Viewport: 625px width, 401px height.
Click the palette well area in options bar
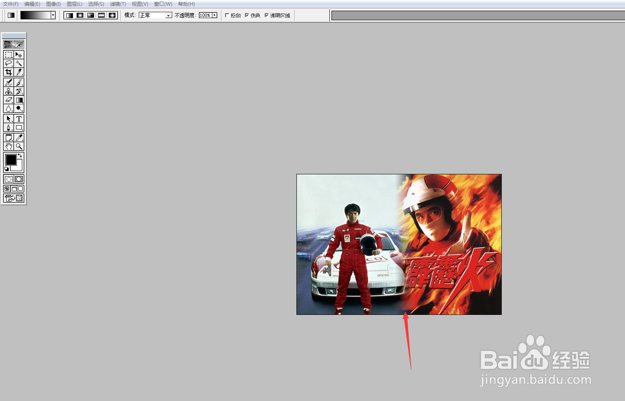478,16
